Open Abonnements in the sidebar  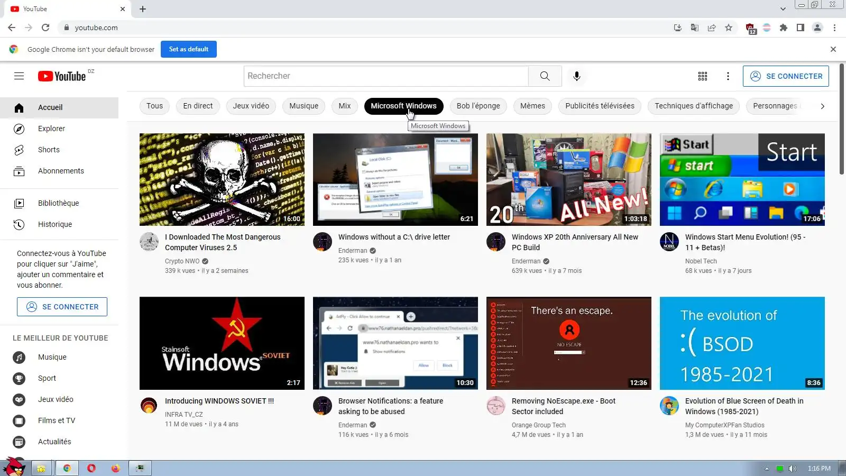(59, 171)
